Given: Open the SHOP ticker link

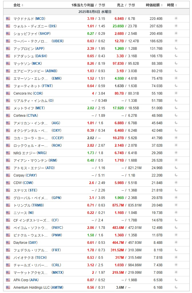Looking at the screenshot, I should tap(45, 34).
